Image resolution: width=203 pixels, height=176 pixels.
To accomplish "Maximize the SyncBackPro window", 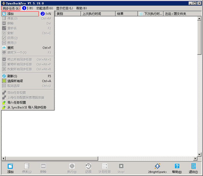I will [x=195, y=3].
